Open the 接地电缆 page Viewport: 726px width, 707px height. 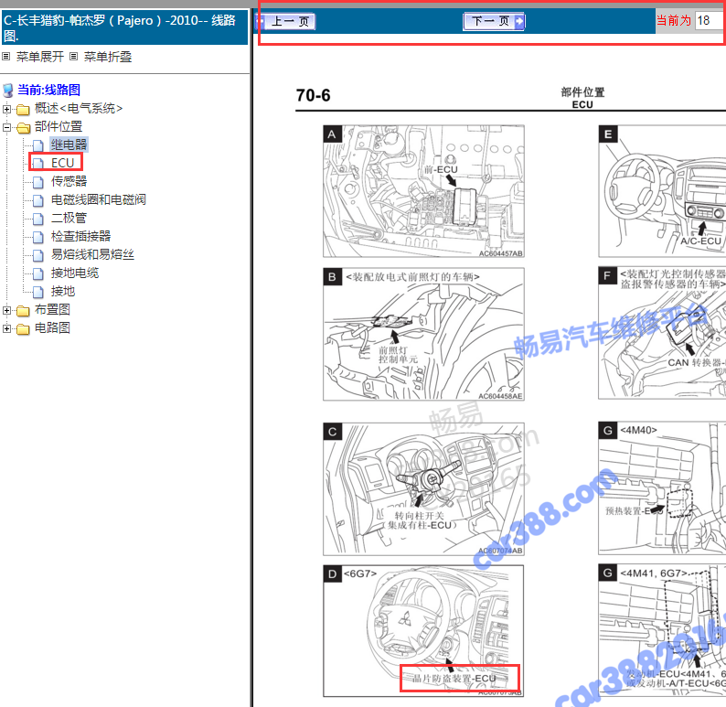(75, 273)
